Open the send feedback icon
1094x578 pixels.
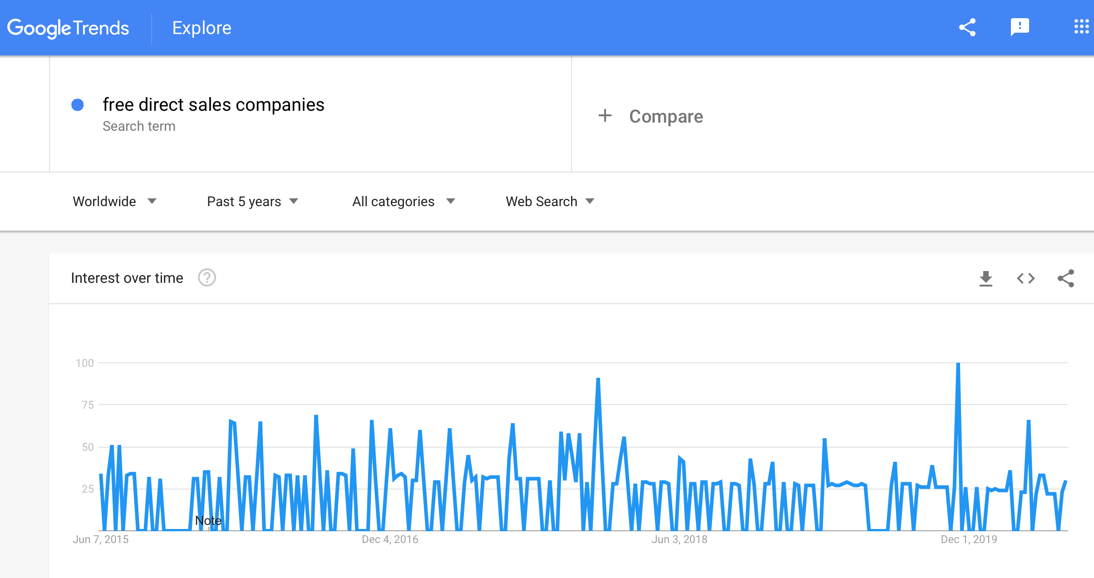(1020, 27)
